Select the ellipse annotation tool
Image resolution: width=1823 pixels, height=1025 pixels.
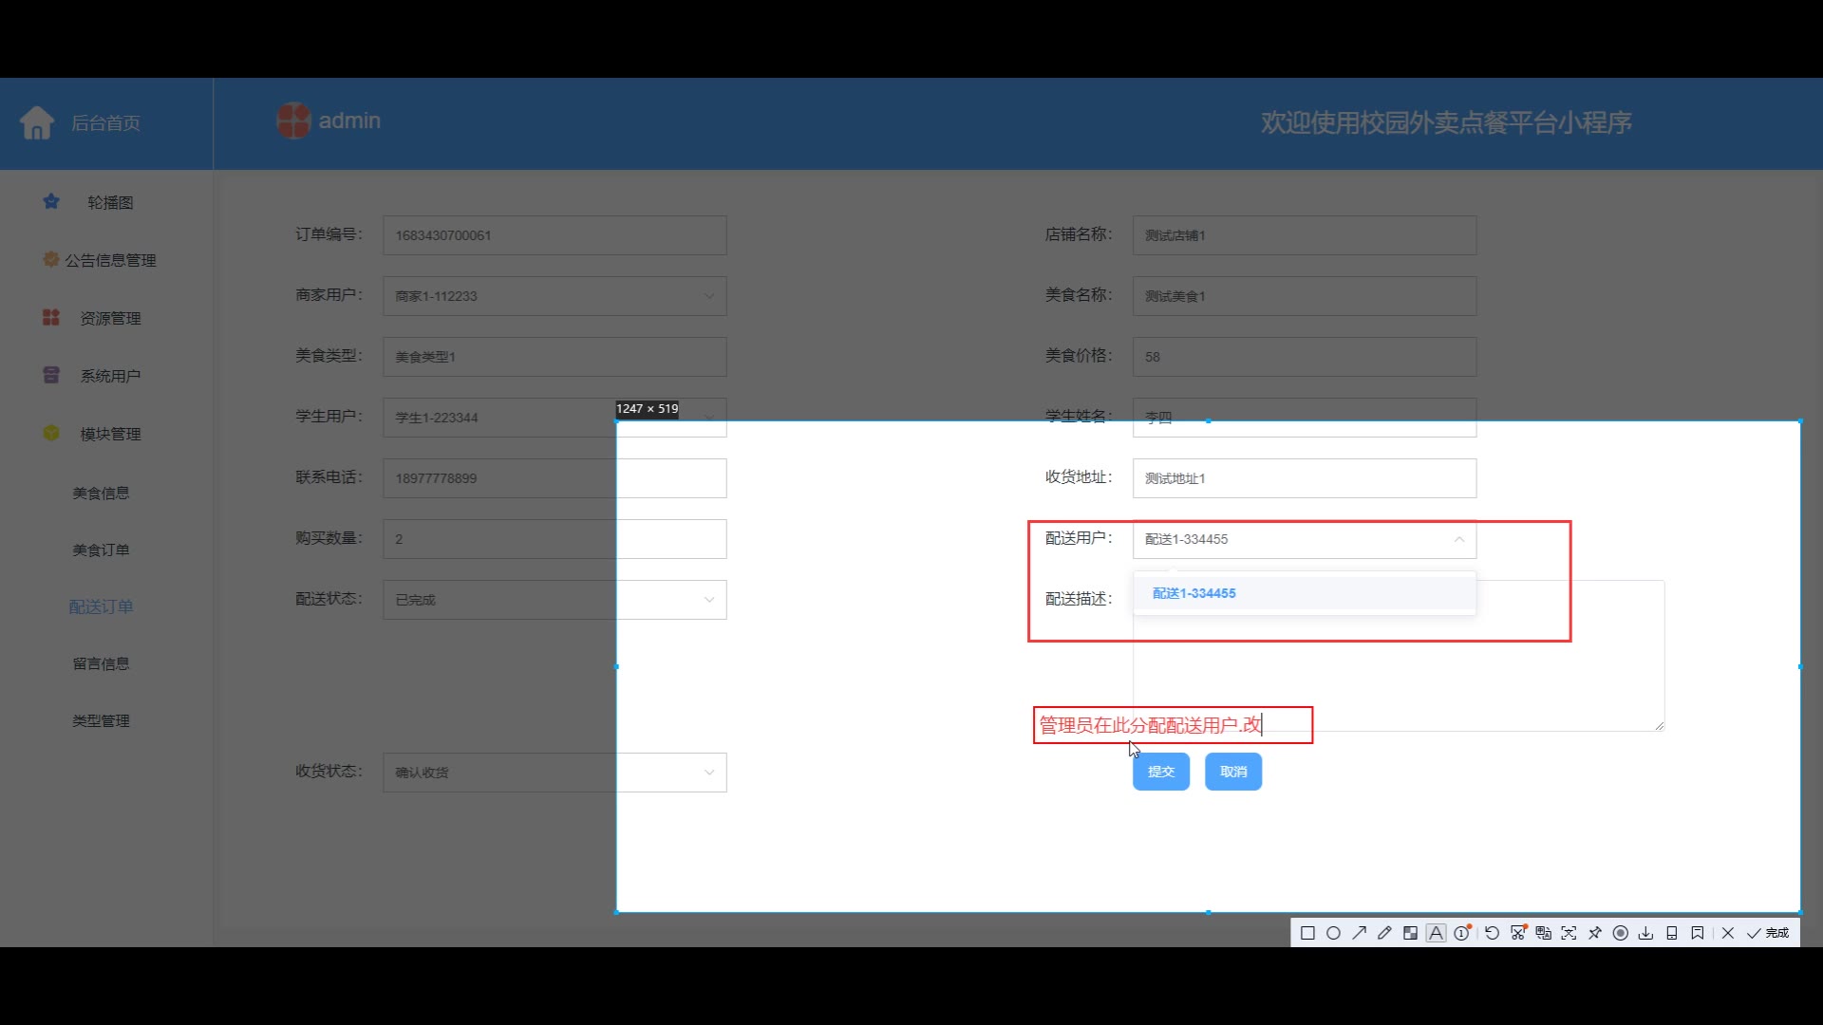click(x=1333, y=933)
